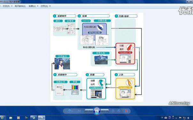Rotate the image clockwise
193x120 pixels.
pyautogui.click(x=119, y=111)
